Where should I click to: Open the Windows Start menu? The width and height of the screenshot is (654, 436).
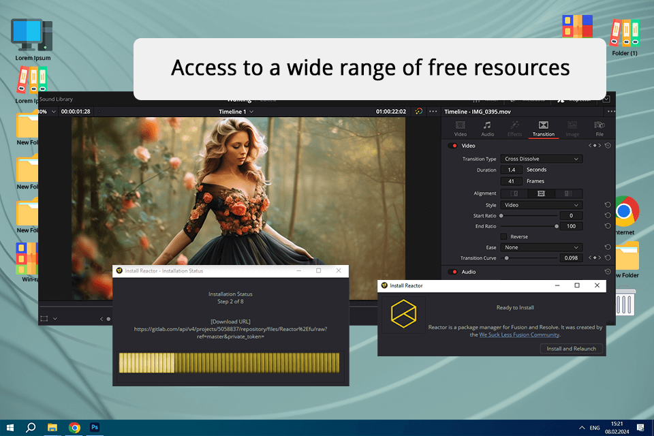click(10, 428)
